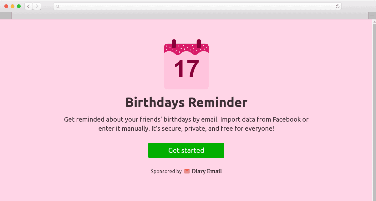Open a new tab with the plus button
This screenshot has width=376, height=201.
(372, 15)
